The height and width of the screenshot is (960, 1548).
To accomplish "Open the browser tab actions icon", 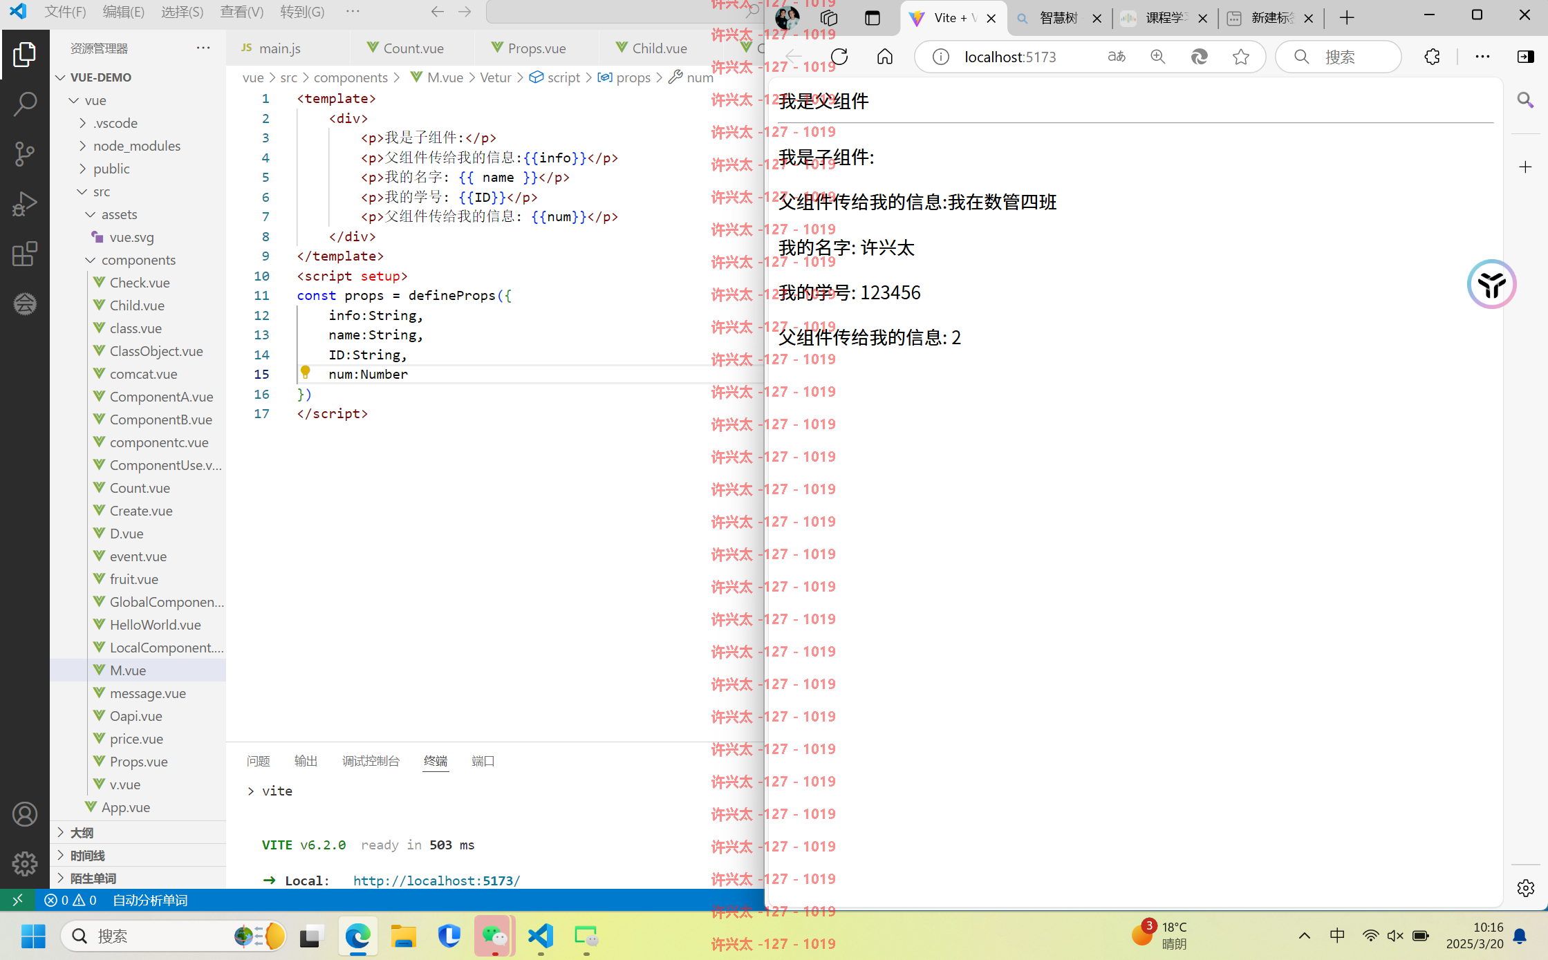I will click(873, 18).
